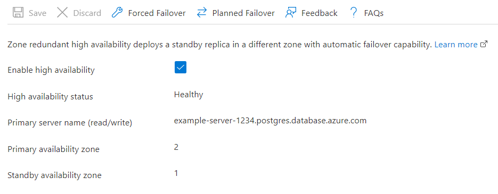Viewport: 498px width, 194px height.
Task: Click the Enable high availability label
Action: [x=51, y=70]
